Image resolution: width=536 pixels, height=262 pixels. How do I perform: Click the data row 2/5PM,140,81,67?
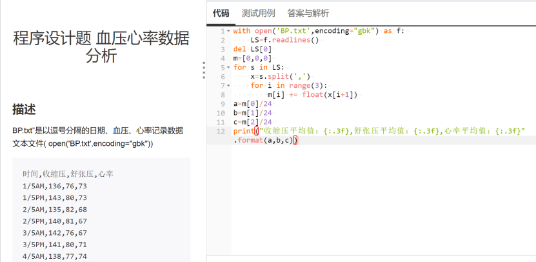55,221
